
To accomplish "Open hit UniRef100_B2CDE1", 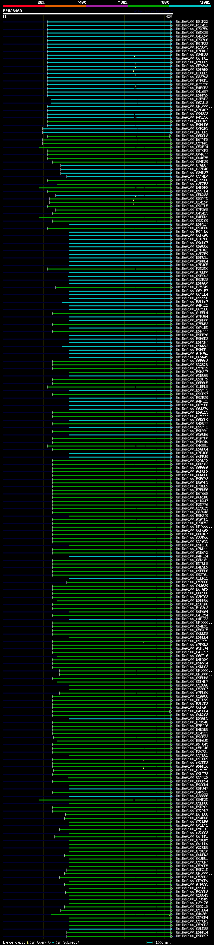I will tap(192, 73).
